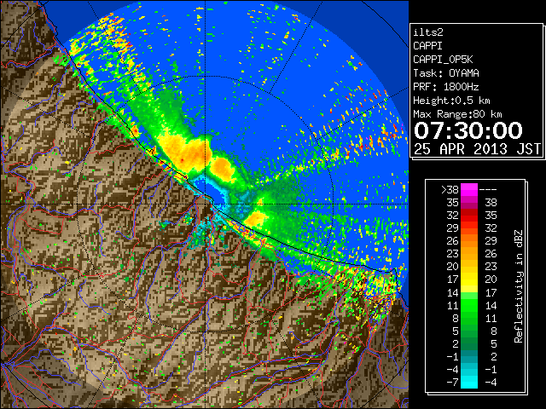Select the 'Task: OYAMA' line
The image size is (546, 409).
(446, 73)
